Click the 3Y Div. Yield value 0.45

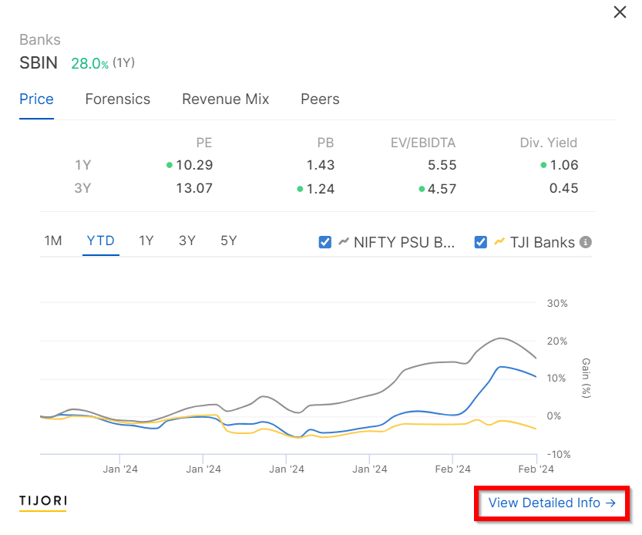(x=564, y=188)
